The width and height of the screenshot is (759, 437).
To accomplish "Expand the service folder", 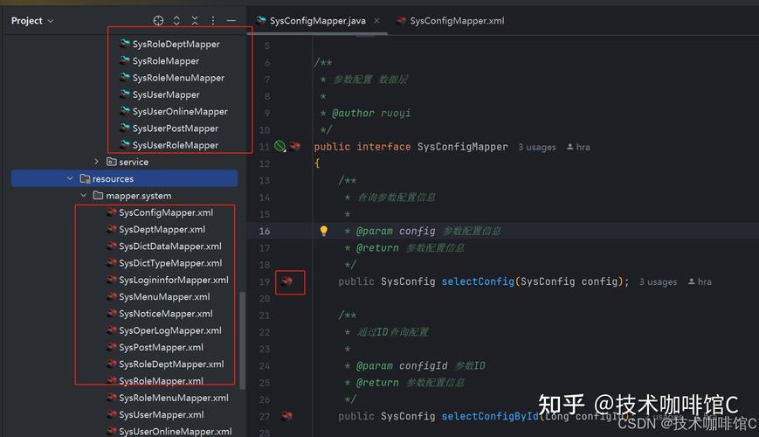I will click(x=96, y=162).
